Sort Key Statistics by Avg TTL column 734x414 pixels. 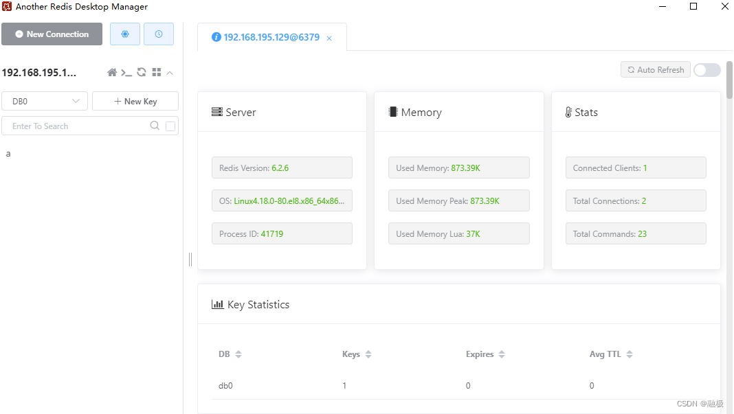629,354
